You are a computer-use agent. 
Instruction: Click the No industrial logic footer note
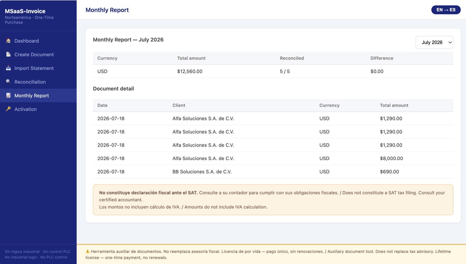36,257
